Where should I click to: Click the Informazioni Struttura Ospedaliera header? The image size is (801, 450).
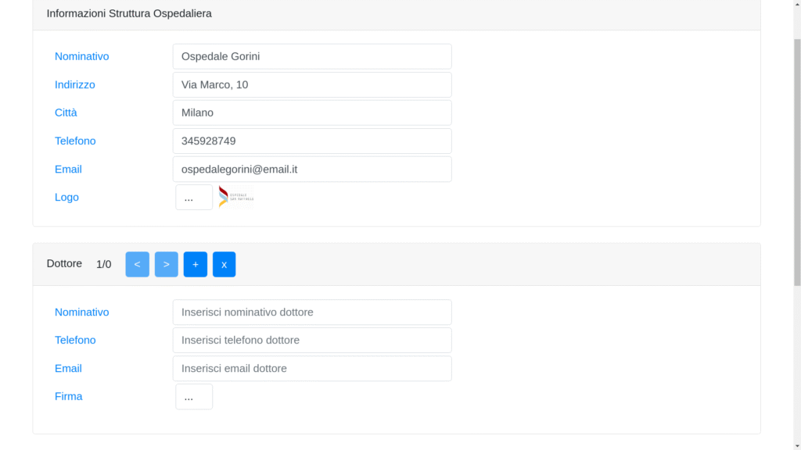pyautogui.click(x=129, y=13)
